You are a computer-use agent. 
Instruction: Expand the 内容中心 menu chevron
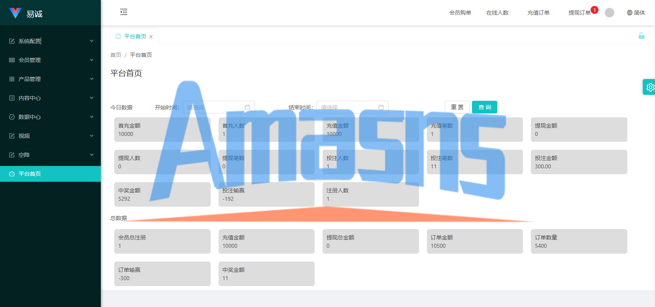pyautogui.click(x=92, y=98)
